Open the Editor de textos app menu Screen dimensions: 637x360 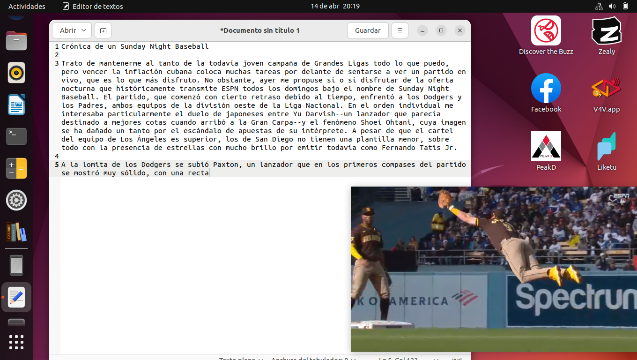(x=93, y=6)
